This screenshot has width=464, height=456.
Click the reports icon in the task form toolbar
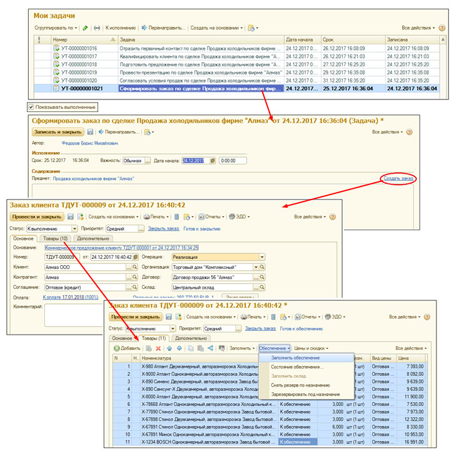point(148,132)
